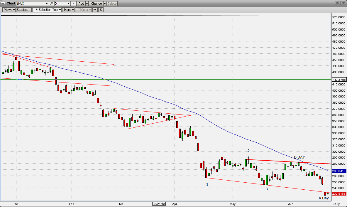Click the blue 268.0418 moving average label

coord(339,171)
